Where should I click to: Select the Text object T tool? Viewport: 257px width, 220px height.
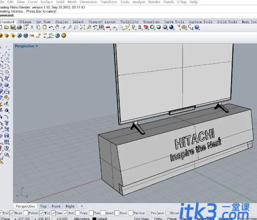point(7,123)
